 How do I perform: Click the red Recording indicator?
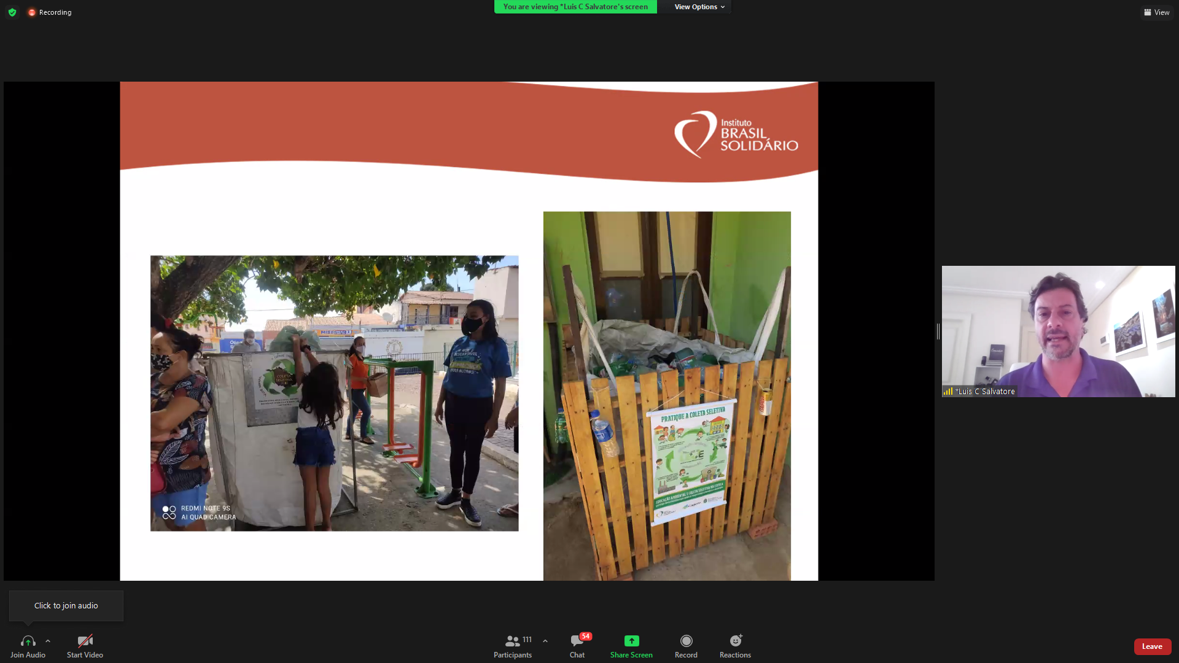tap(50, 12)
